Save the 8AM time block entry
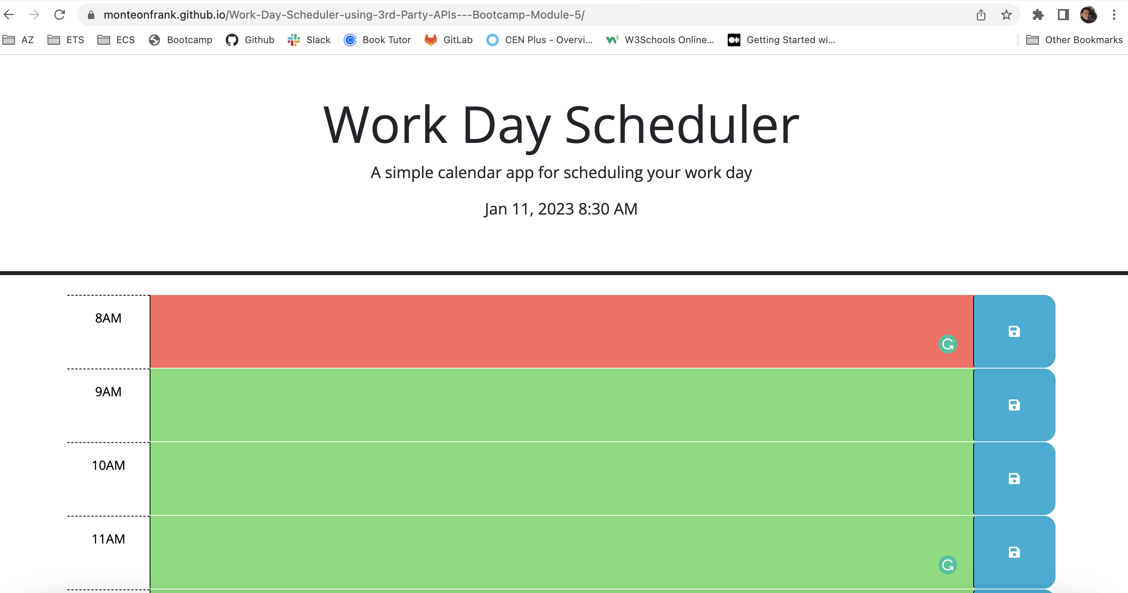1128x593 pixels. [1014, 331]
